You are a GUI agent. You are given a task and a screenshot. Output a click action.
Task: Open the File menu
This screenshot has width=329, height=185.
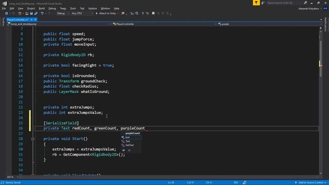(x=4, y=8)
